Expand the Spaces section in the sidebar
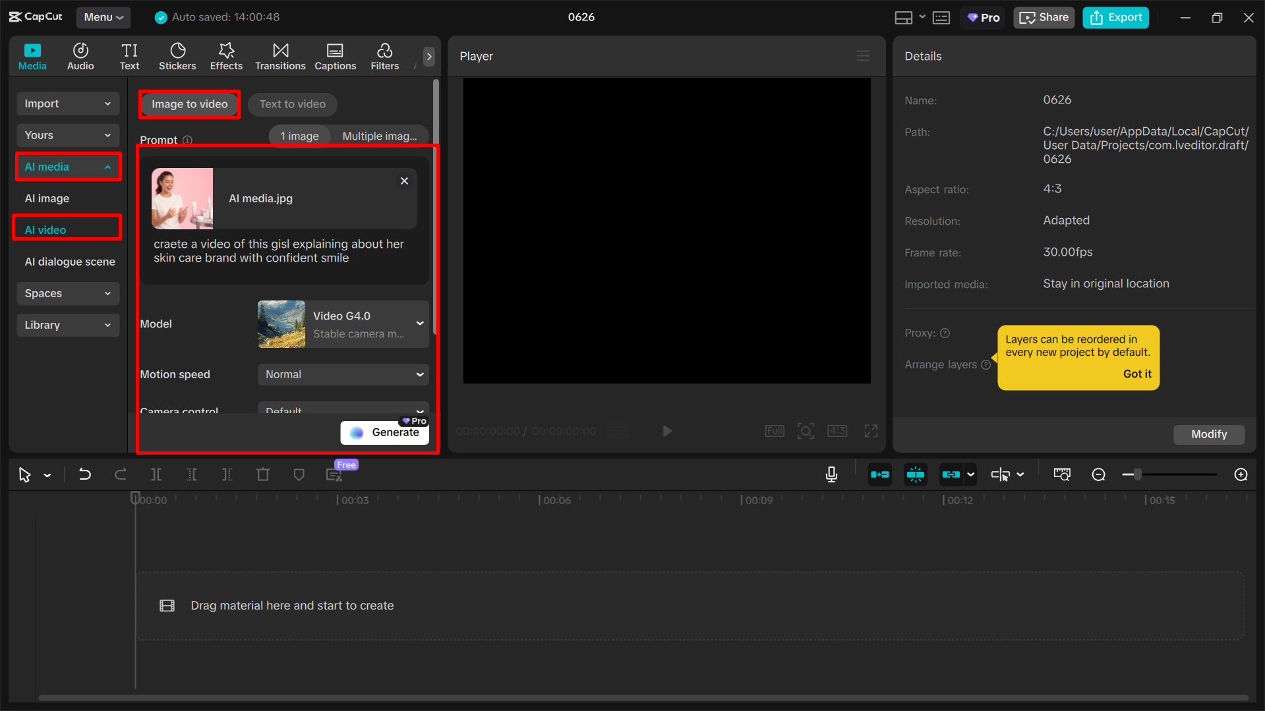Screen dimensions: 1265x711 click(67, 293)
